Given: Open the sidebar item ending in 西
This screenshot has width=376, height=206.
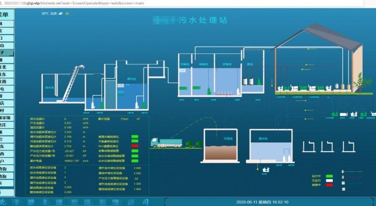Looking at the screenshot, I should coord(7,154).
